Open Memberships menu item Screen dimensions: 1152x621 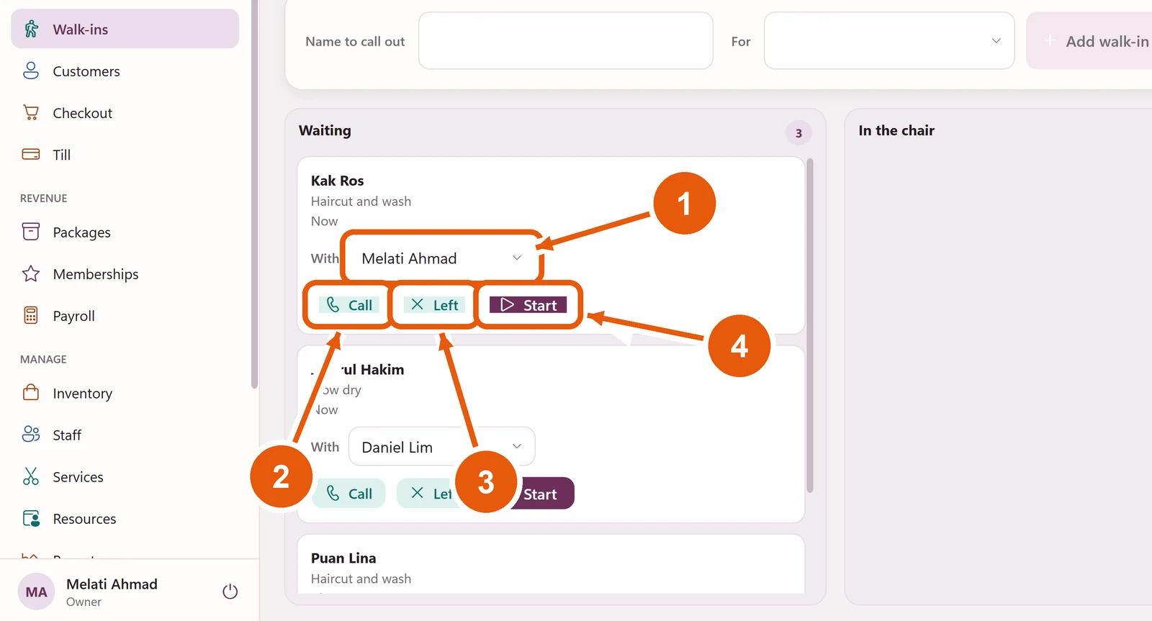(125, 273)
